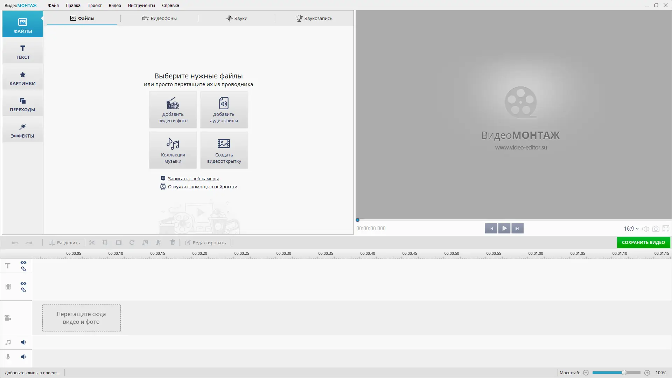Viewport: 672px width, 378px height.
Task: Take a snapshot with camera icon
Action: [x=656, y=229]
